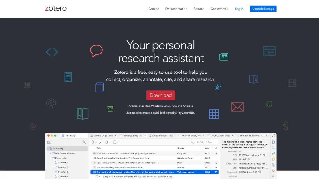Select the Chapter 3 folder

pyautogui.click(x=61, y=172)
